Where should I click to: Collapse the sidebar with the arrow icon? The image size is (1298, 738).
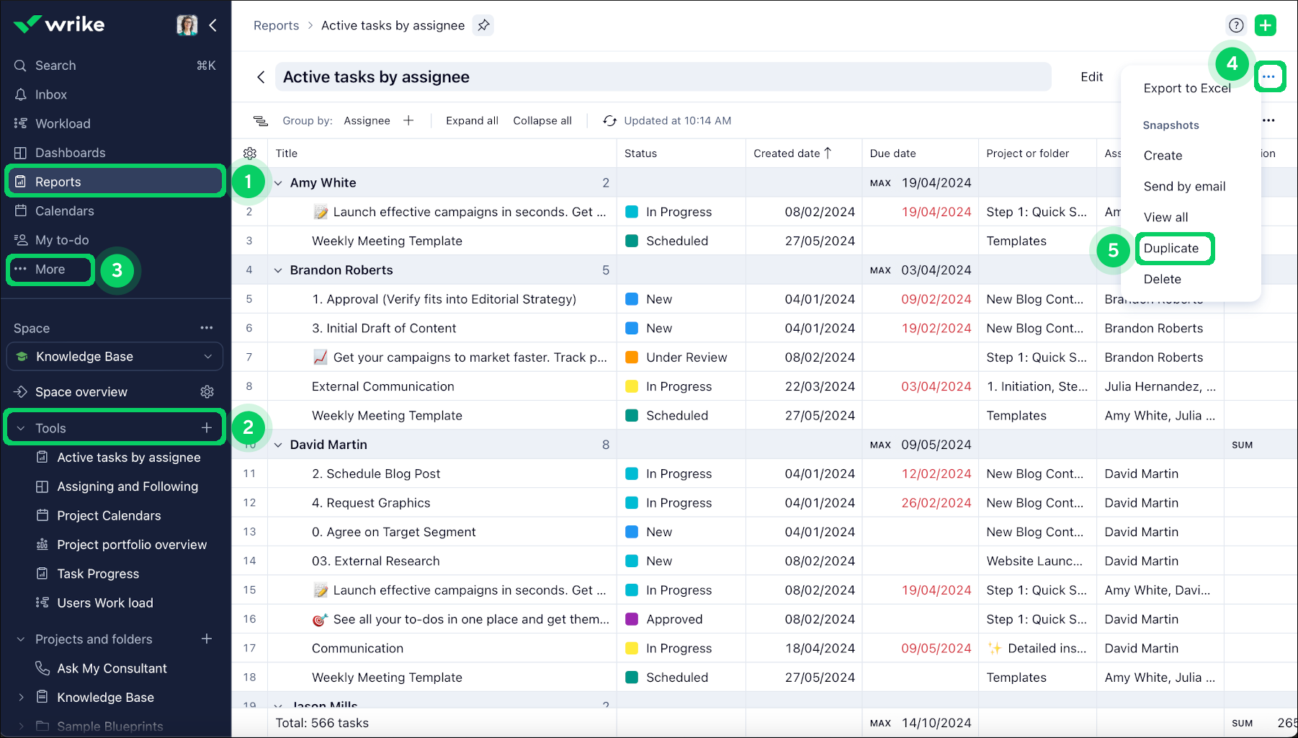(213, 25)
